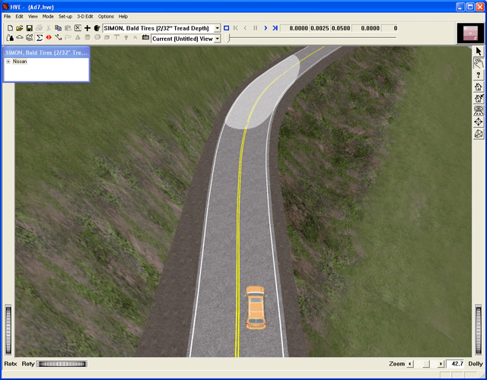Activate the hand pan tool
The width and height of the screenshot is (487, 380).
479,63
